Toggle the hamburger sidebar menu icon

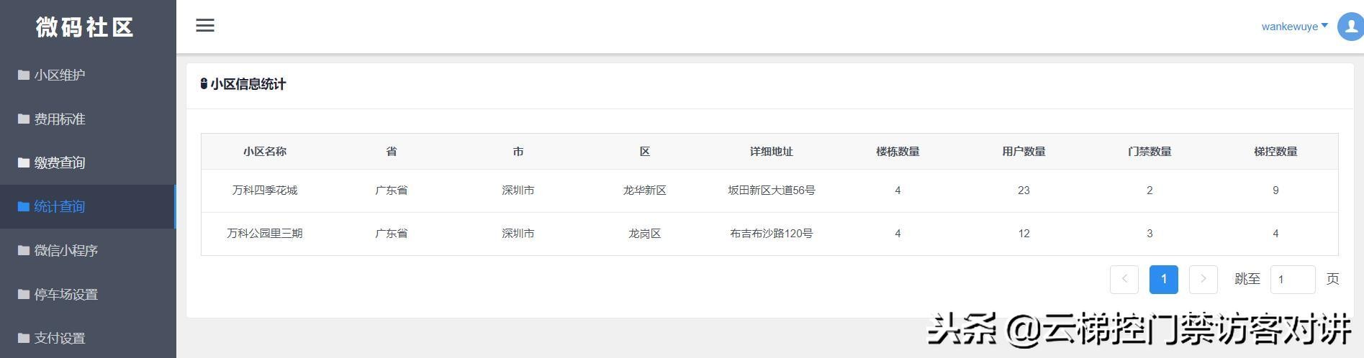pyautogui.click(x=205, y=26)
